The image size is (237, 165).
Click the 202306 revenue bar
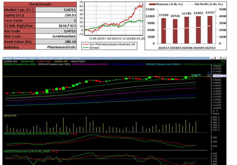click(187, 30)
